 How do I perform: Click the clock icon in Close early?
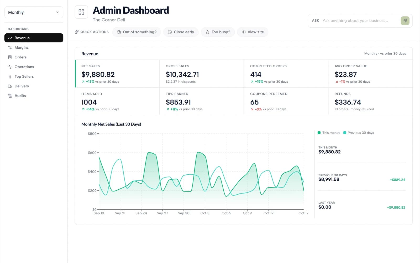tap(170, 32)
